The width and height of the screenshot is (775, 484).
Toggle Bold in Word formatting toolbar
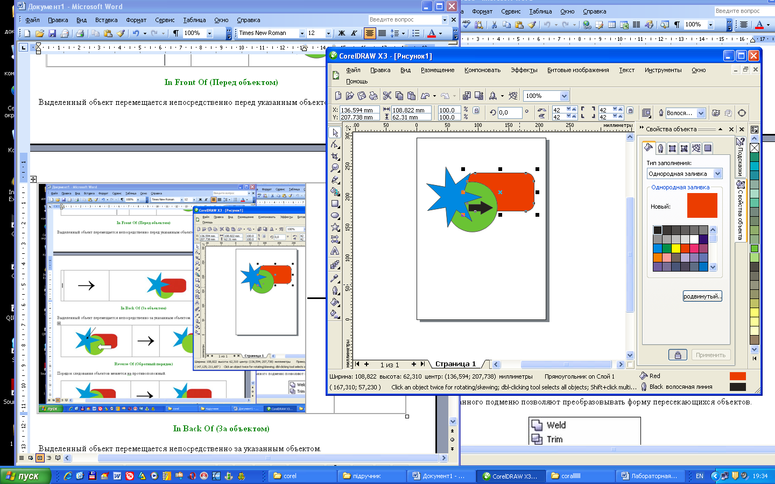[x=341, y=33]
